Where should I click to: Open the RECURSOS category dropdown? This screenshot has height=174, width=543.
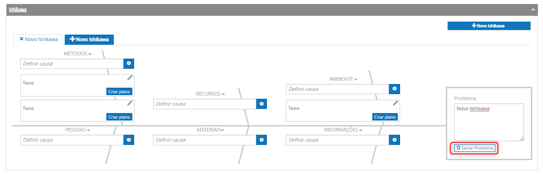223,94
